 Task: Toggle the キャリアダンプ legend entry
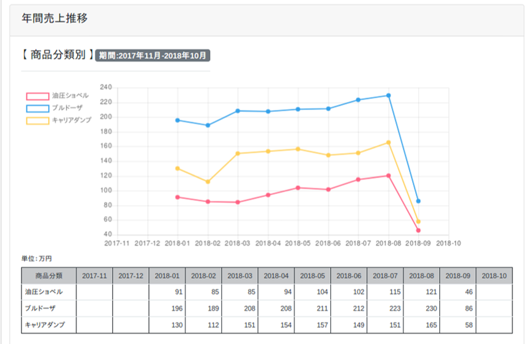coord(71,121)
